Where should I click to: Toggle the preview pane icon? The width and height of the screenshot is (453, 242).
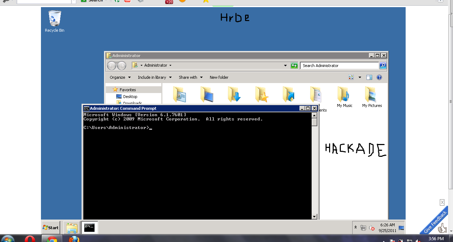pos(369,77)
